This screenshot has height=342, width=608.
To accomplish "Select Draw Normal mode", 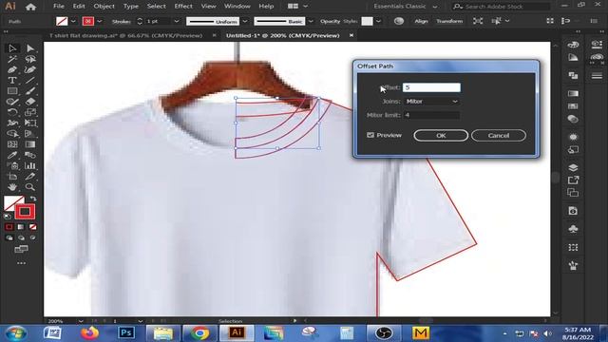I will tap(9, 237).
